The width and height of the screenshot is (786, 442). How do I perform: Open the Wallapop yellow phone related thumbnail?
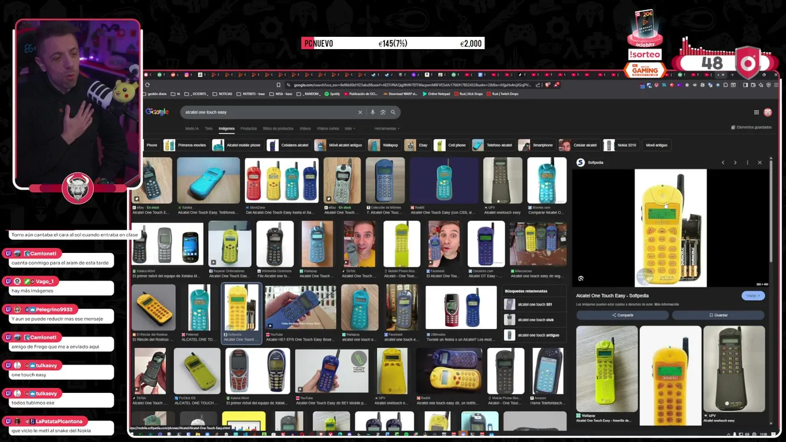point(607,368)
